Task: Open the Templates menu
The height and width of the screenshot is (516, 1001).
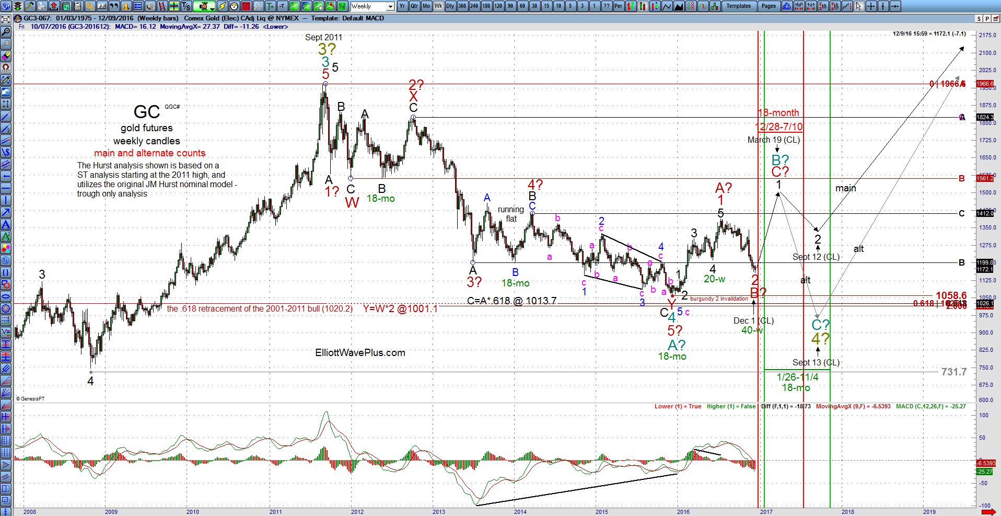Action: click(x=739, y=6)
